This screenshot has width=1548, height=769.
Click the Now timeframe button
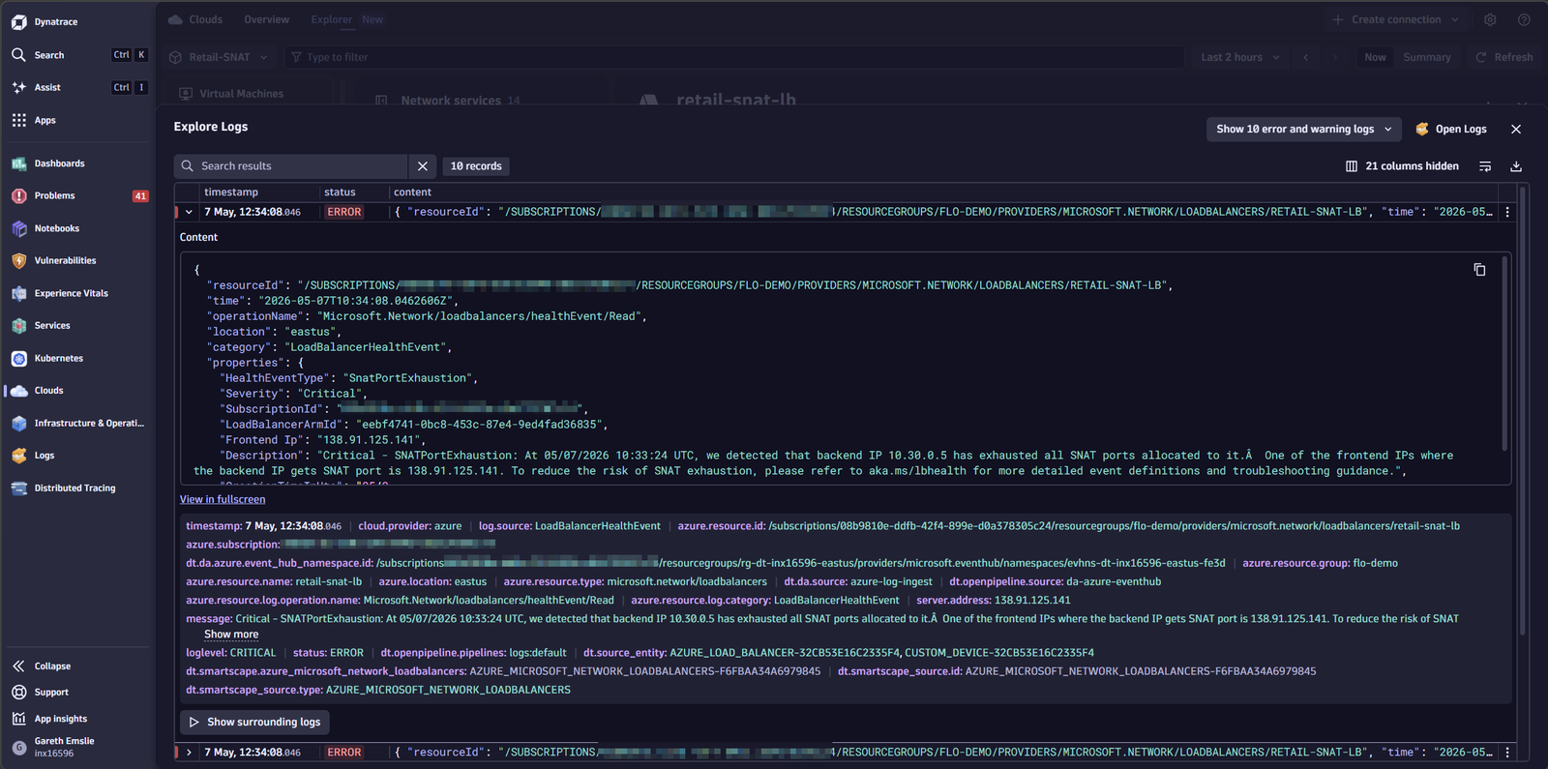pyautogui.click(x=1375, y=57)
